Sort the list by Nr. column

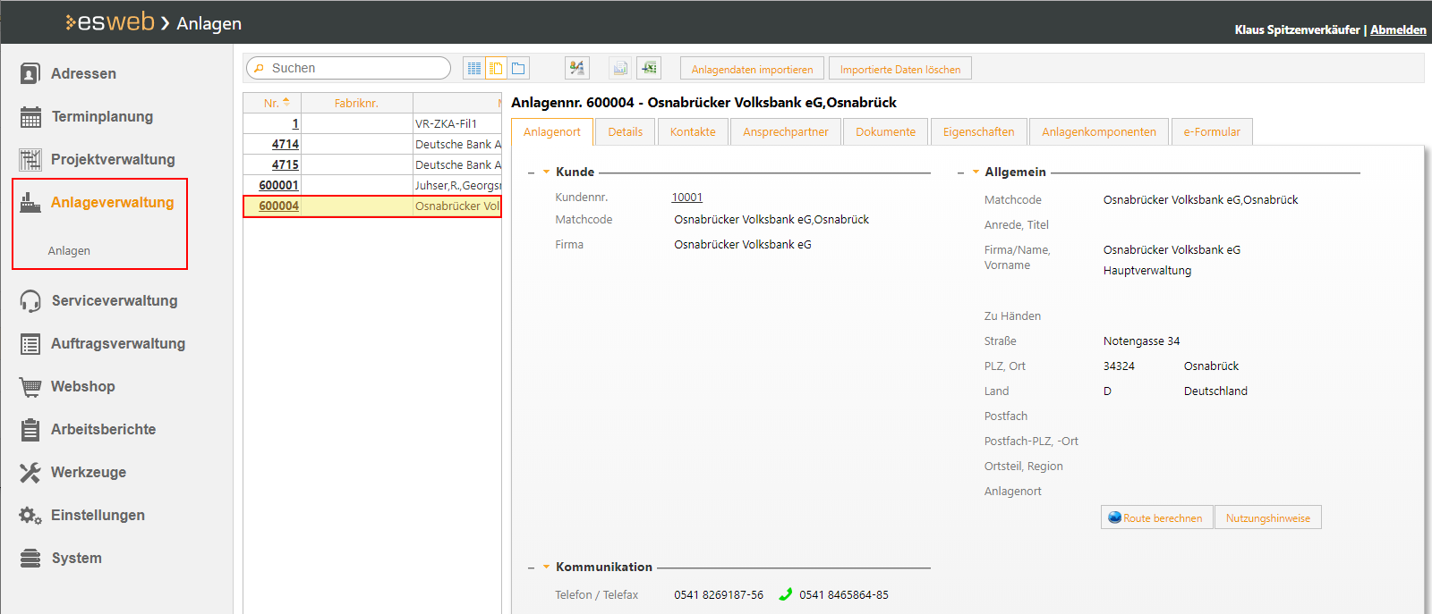(x=272, y=103)
